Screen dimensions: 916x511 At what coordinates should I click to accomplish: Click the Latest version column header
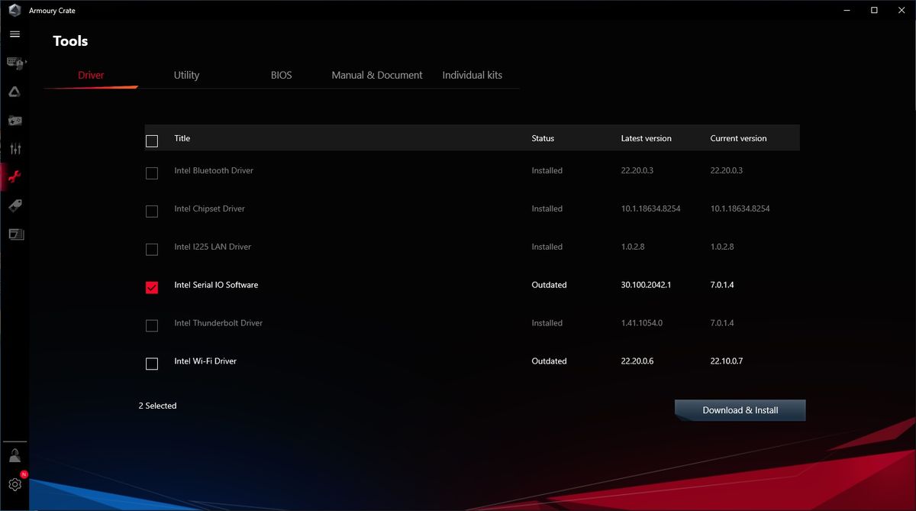pos(647,138)
